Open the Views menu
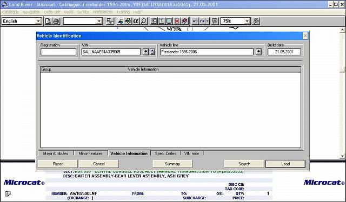The height and width of the screenshot is (202, 346). (69, 12)
